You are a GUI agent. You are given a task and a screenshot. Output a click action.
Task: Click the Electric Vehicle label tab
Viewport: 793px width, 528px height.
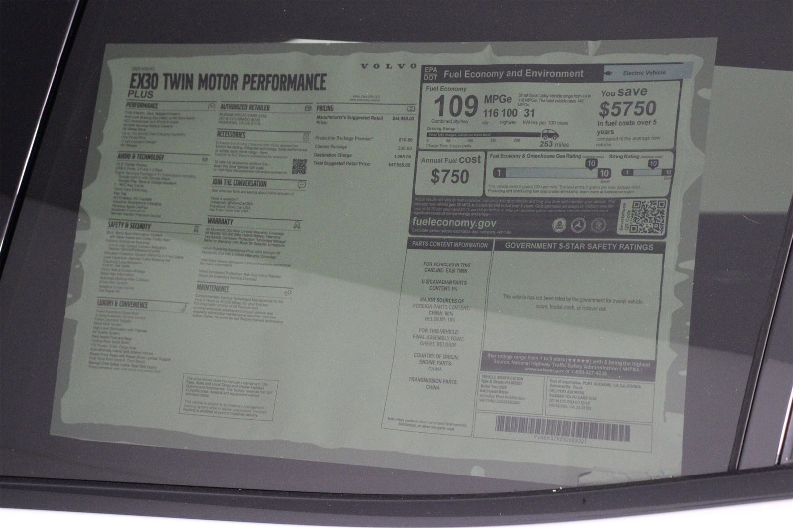point(643,73)
